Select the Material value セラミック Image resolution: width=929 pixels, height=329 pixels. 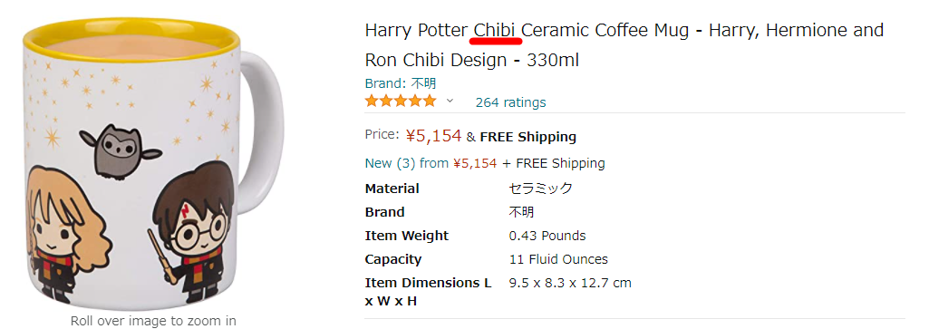(x=541, y=189)
